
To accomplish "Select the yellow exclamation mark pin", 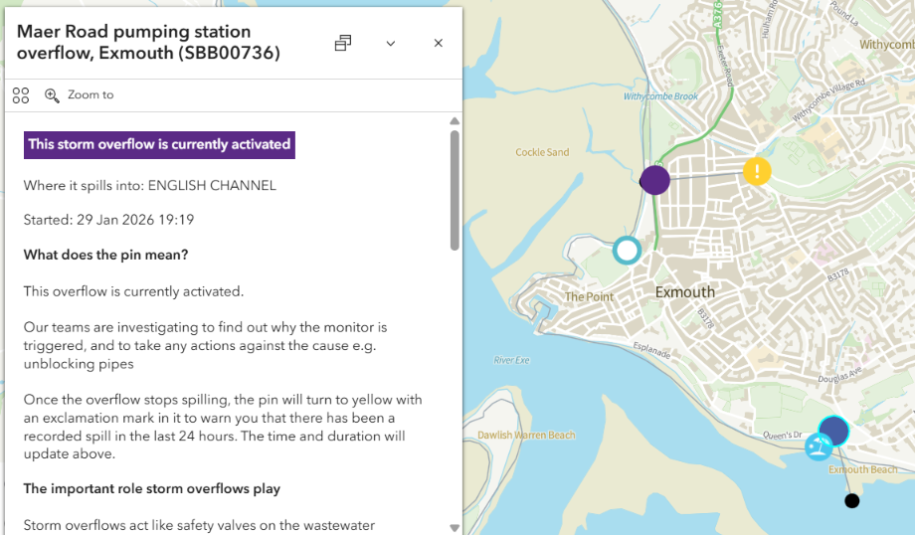I will tap(757, 171).
